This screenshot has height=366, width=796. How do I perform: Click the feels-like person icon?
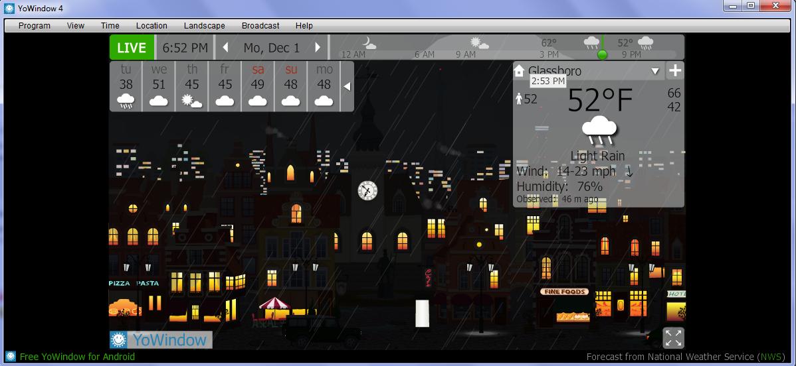[519, 99]
